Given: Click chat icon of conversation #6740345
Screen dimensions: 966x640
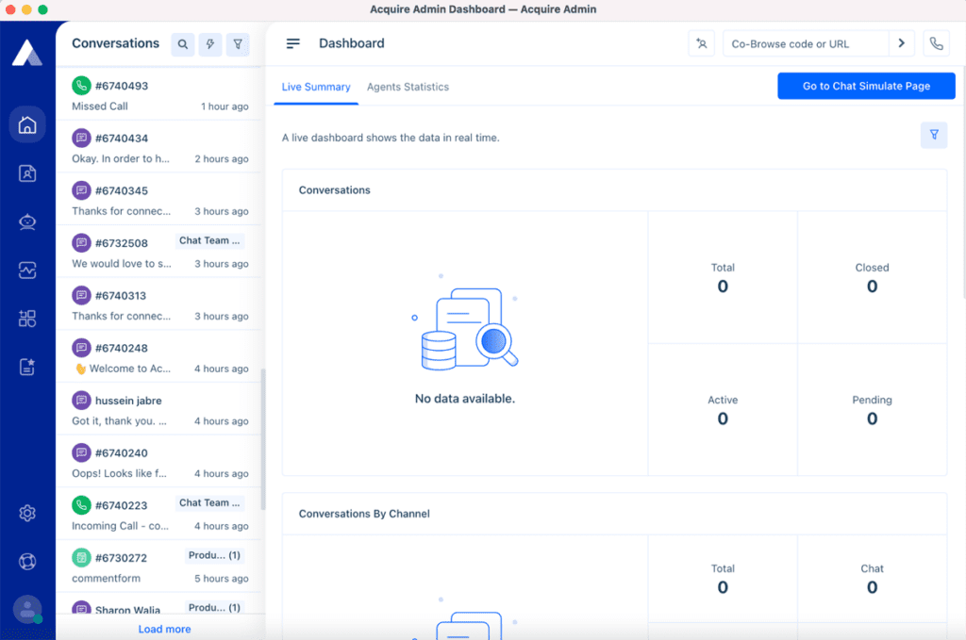Looking at the screenshot, I should [81, 190].
